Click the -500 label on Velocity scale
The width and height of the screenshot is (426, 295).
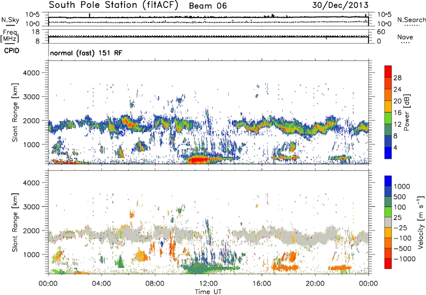403,249
